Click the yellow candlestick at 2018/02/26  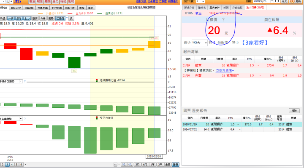(x=154, y=45)
